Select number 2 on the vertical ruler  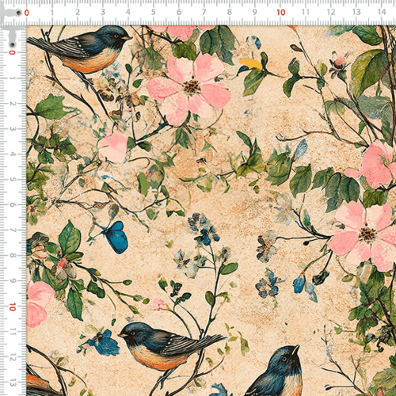pos(12,104)
